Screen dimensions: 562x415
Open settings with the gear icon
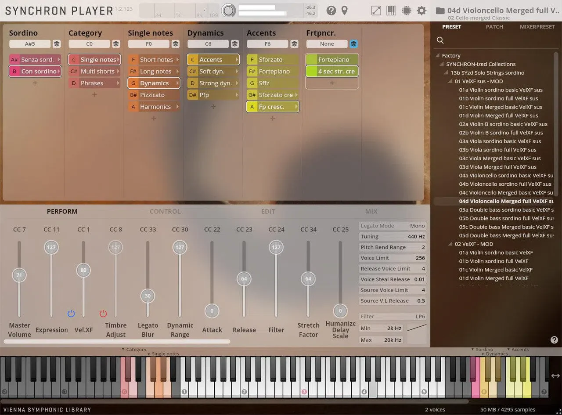click(x=421, y=11)
